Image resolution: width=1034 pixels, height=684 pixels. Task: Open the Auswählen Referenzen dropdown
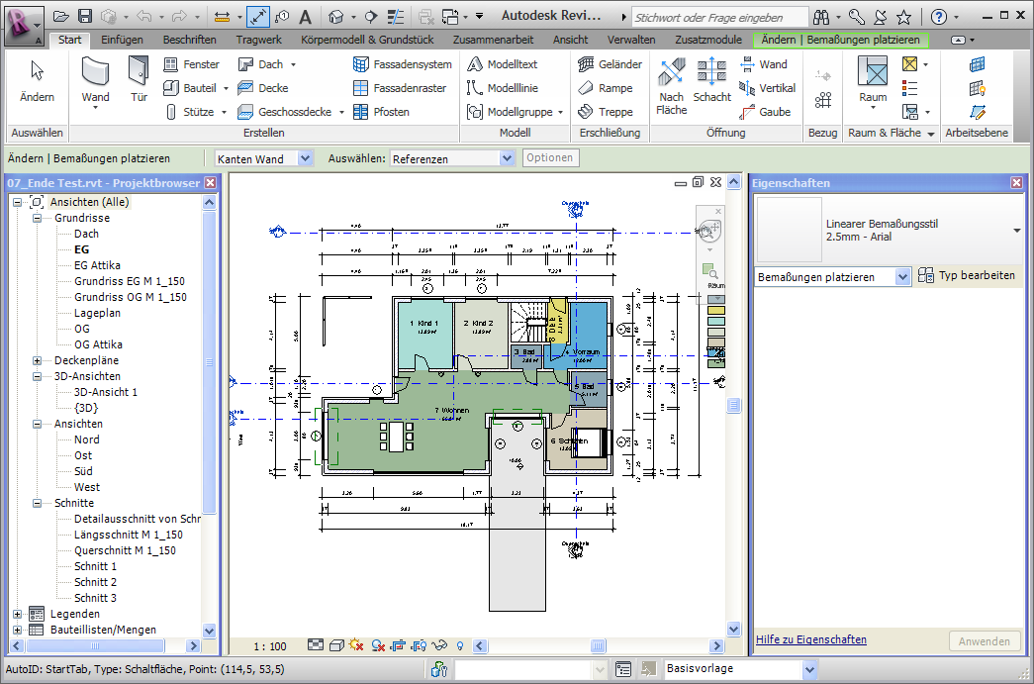(508, 157)
